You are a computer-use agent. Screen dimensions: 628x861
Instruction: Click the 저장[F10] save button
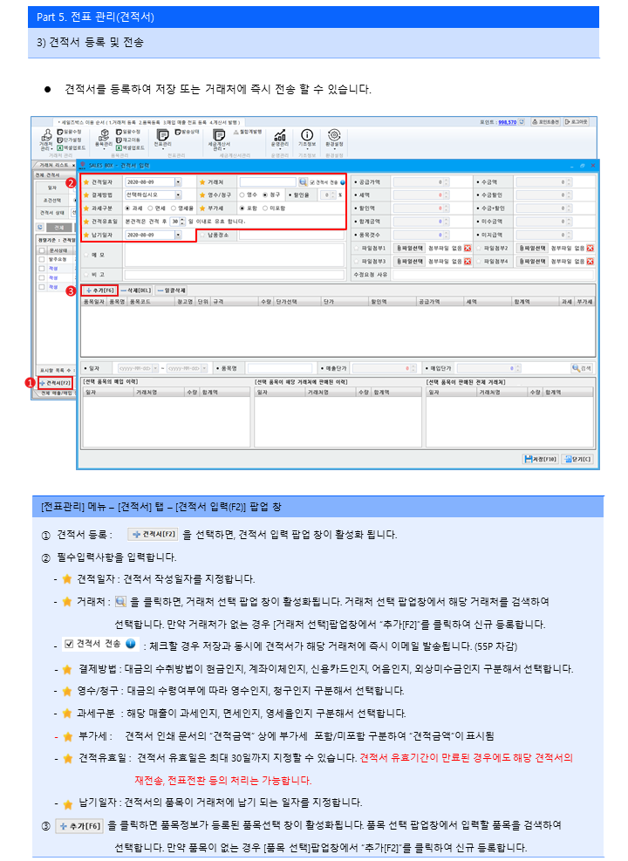[540, 459]
